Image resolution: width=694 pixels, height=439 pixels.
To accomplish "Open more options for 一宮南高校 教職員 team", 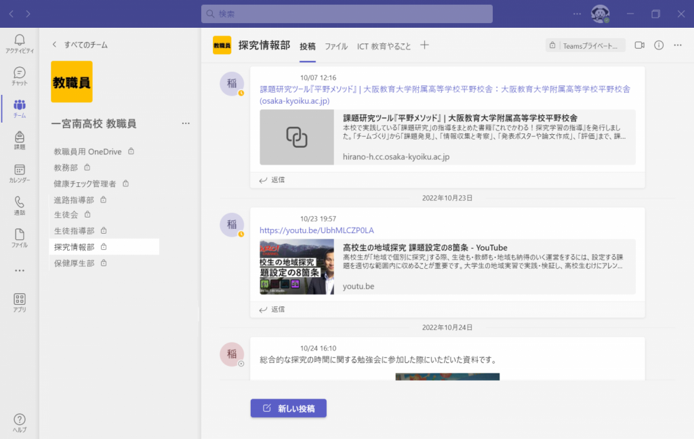I will (186, 123).
